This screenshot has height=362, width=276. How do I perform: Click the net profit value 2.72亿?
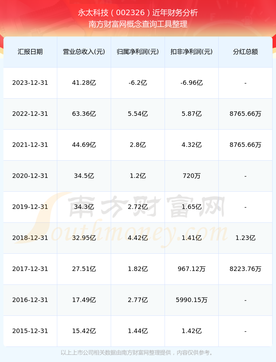(x=138, y=207)
